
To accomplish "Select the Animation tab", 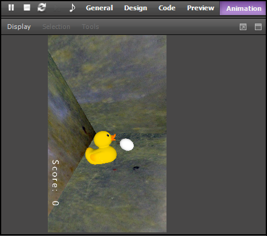I will click(243, 8).
